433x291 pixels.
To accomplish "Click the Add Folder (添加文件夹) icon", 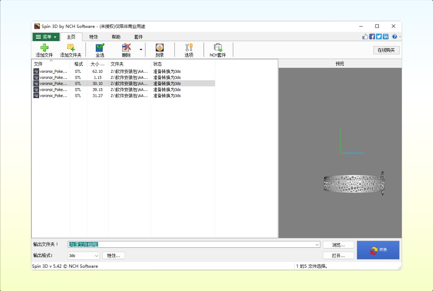I will tap(71, 48).
